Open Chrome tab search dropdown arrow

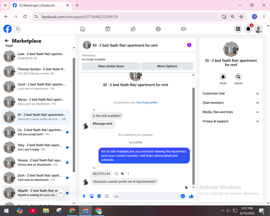(x=5, y=5)
